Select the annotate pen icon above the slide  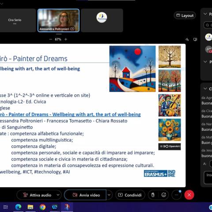187,39
